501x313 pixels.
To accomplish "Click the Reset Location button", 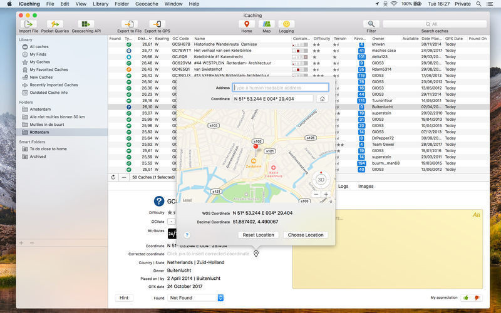I will coord(258,235).
